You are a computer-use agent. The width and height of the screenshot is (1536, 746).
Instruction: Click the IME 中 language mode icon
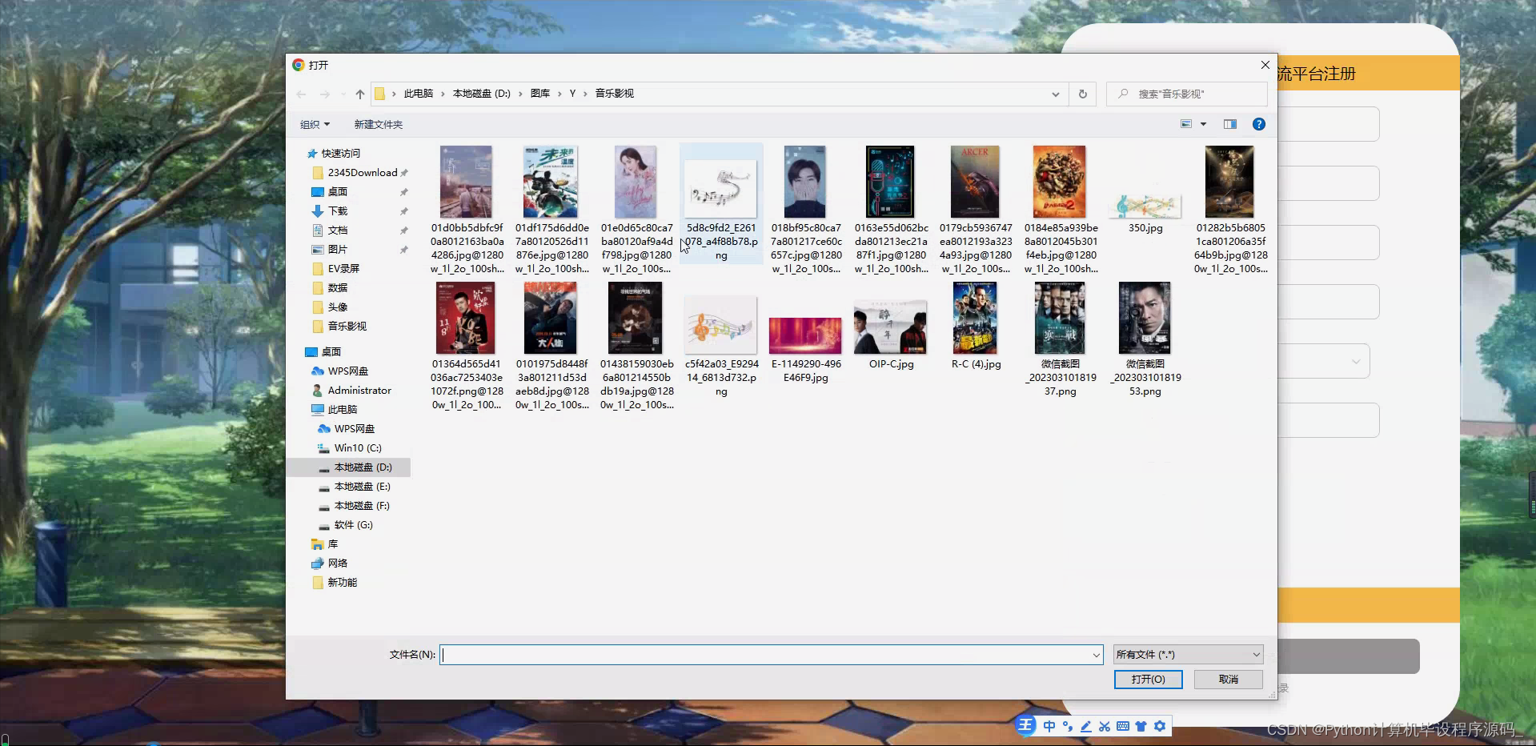(x=1049, y=726)
